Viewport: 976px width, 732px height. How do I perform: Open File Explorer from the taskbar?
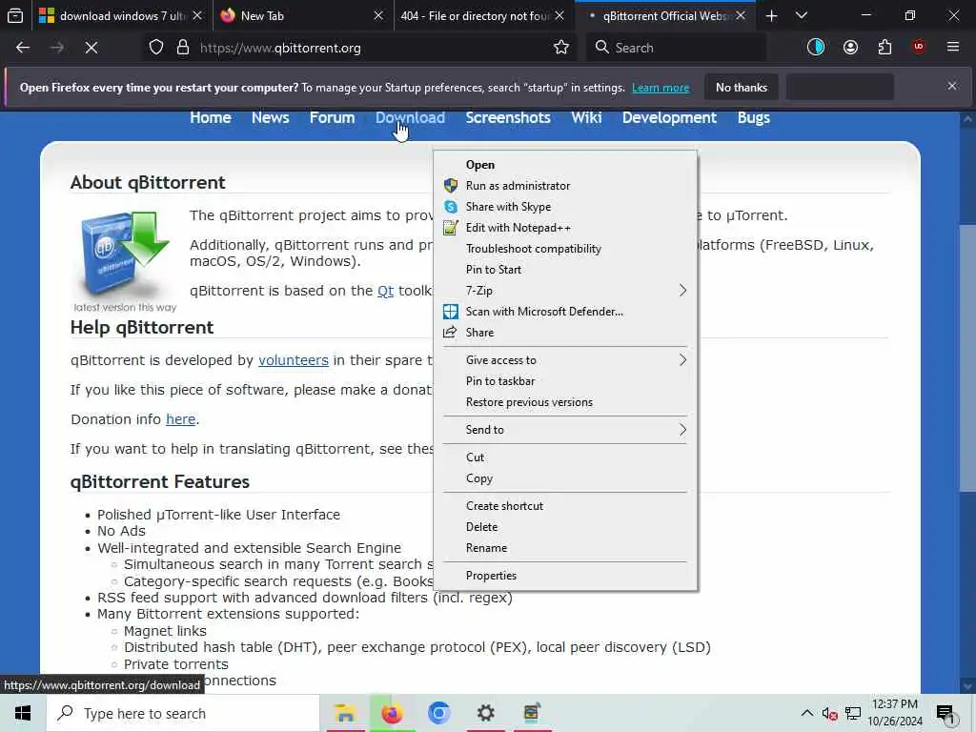pyautogui.click(x=345, y=713)
